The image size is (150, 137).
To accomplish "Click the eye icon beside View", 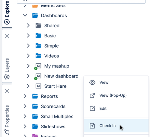I will pos(92,83).
